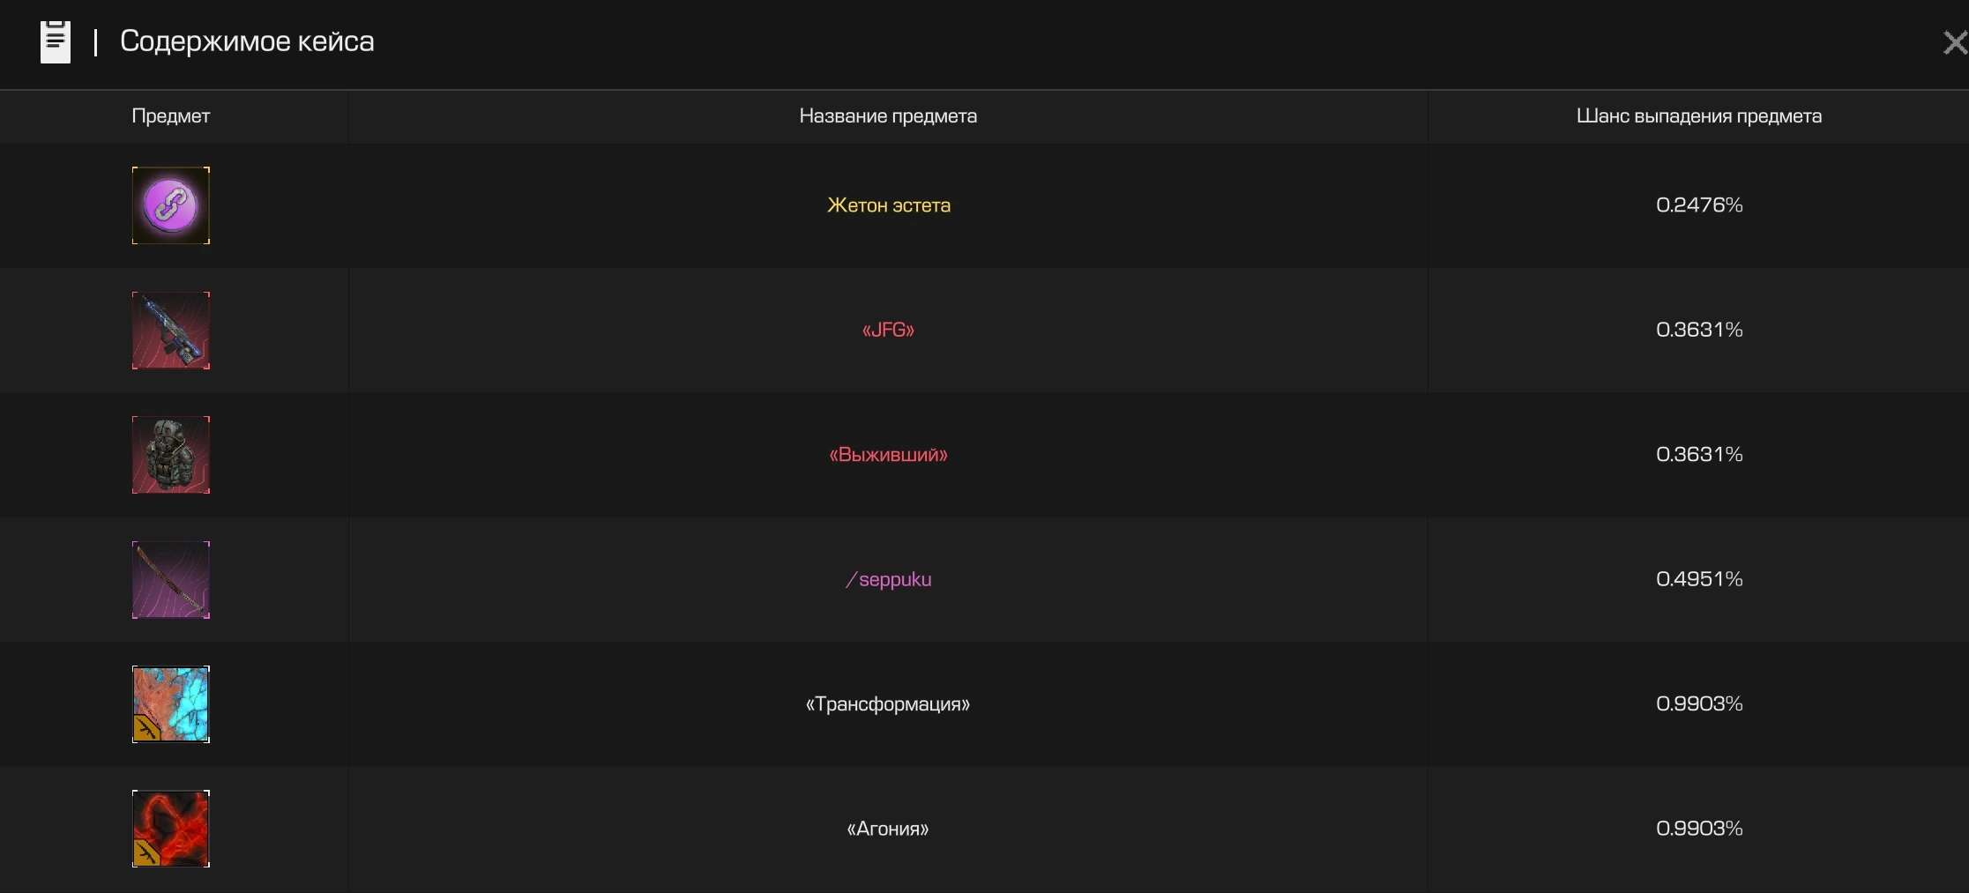Click the «JFG» rifle item icon

(x=171, y=331)
